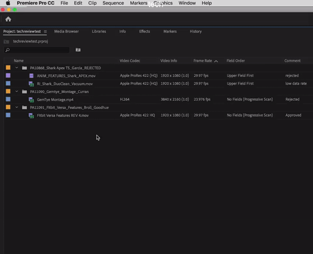Switch to the Libraries tab
Screen dimensions: 313x254
tap(99, 31)
